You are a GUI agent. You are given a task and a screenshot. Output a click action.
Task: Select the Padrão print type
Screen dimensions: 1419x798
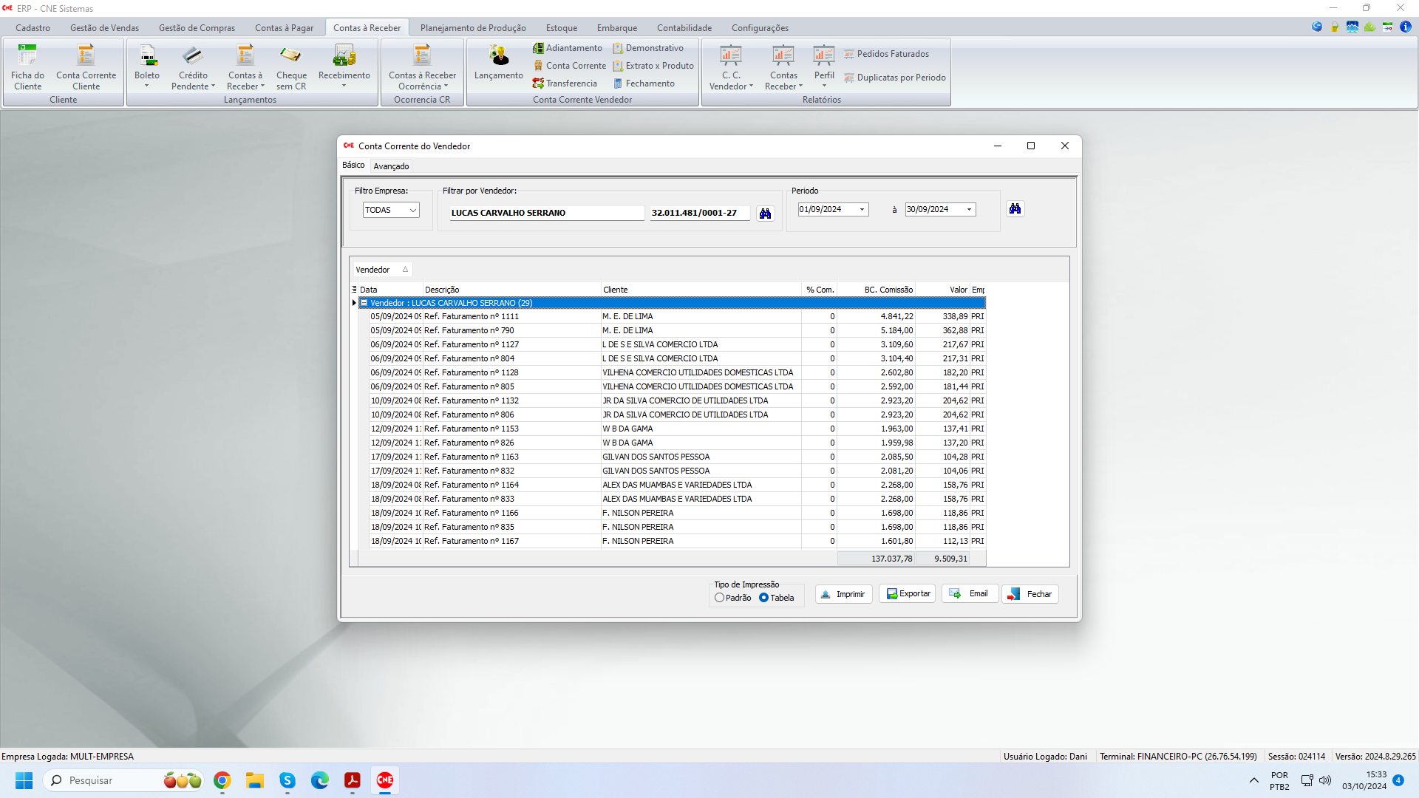(719, 598)
